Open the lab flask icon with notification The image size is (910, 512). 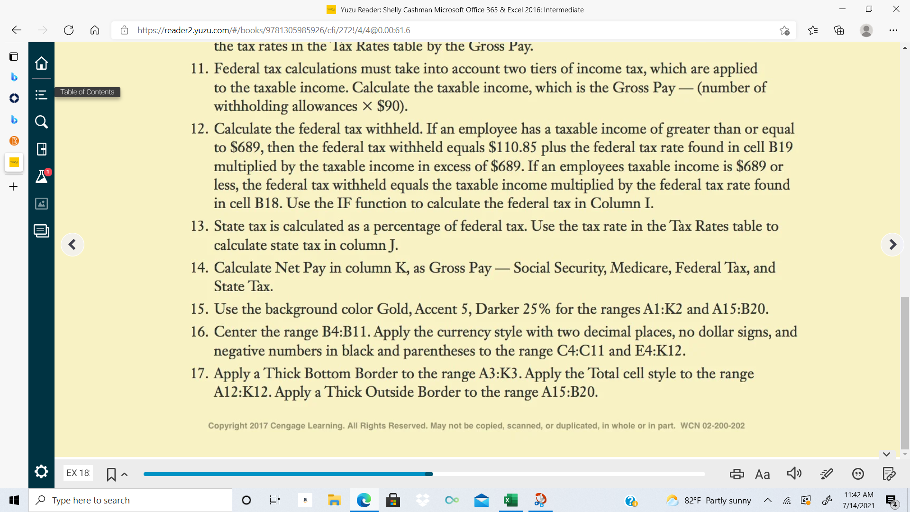[42, 176]
